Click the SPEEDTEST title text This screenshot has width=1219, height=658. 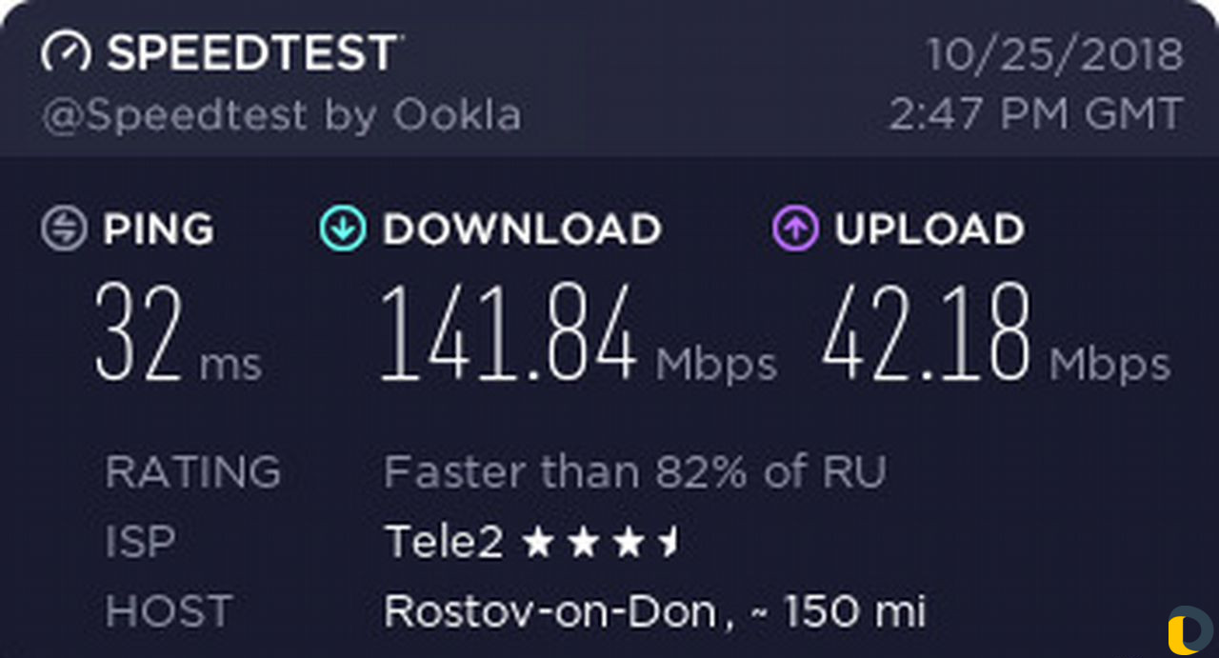(x=252, y=53)
